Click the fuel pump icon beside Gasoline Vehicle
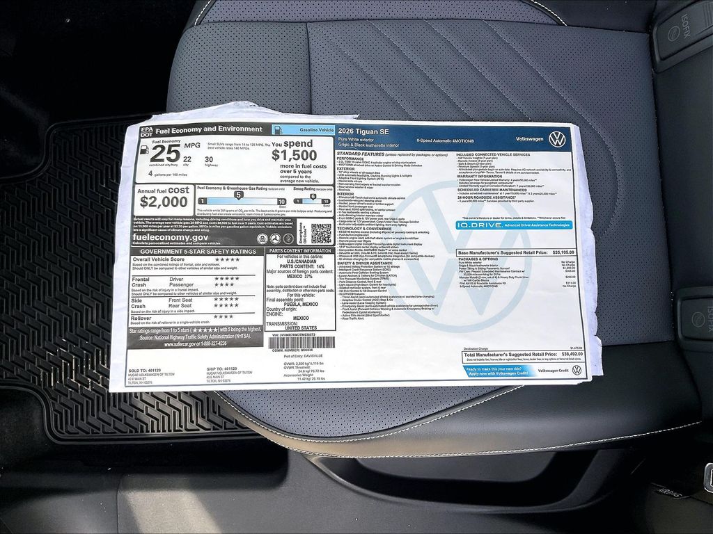This screenshot has height=534, width=713. point(278,129)
